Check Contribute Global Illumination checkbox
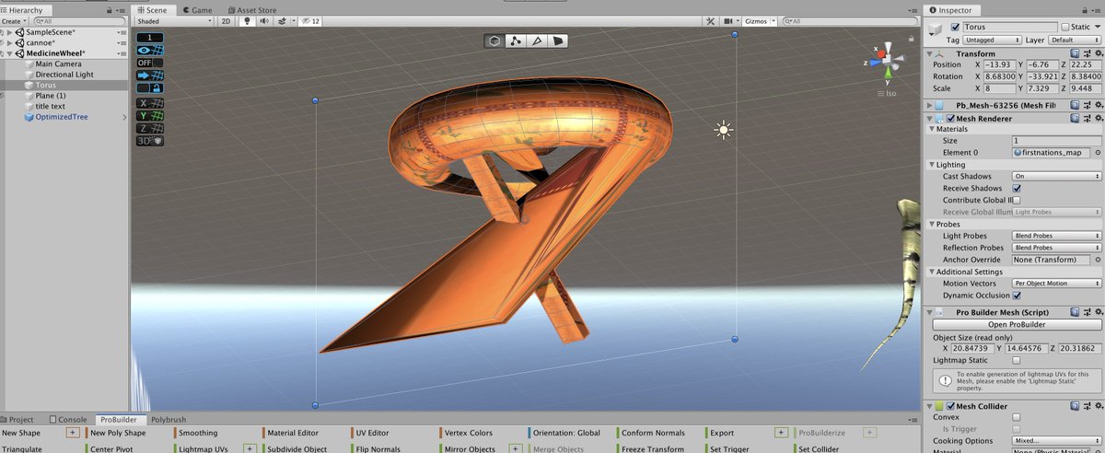1105x453 pixels. coord(1017,200)
